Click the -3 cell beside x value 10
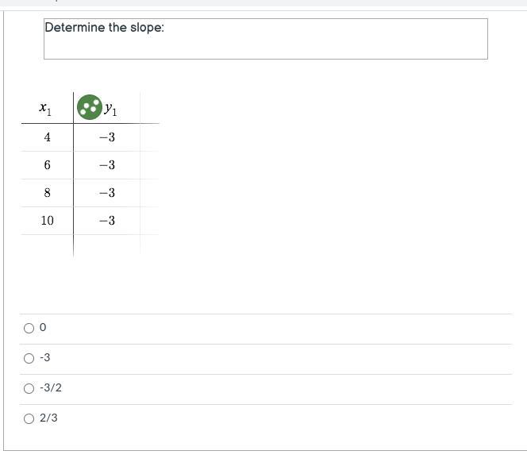 point(107,221)
